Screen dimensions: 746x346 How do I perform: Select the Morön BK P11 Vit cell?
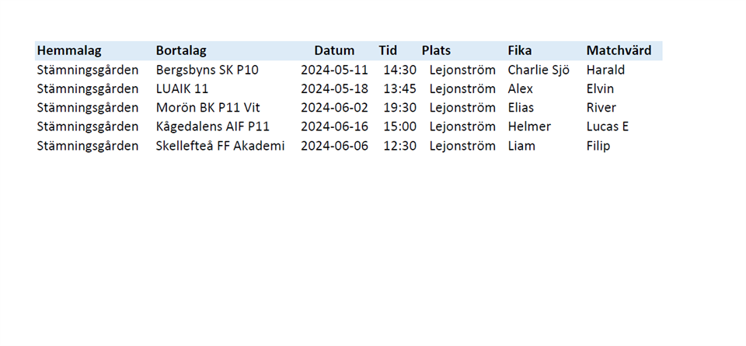point(208,107)
